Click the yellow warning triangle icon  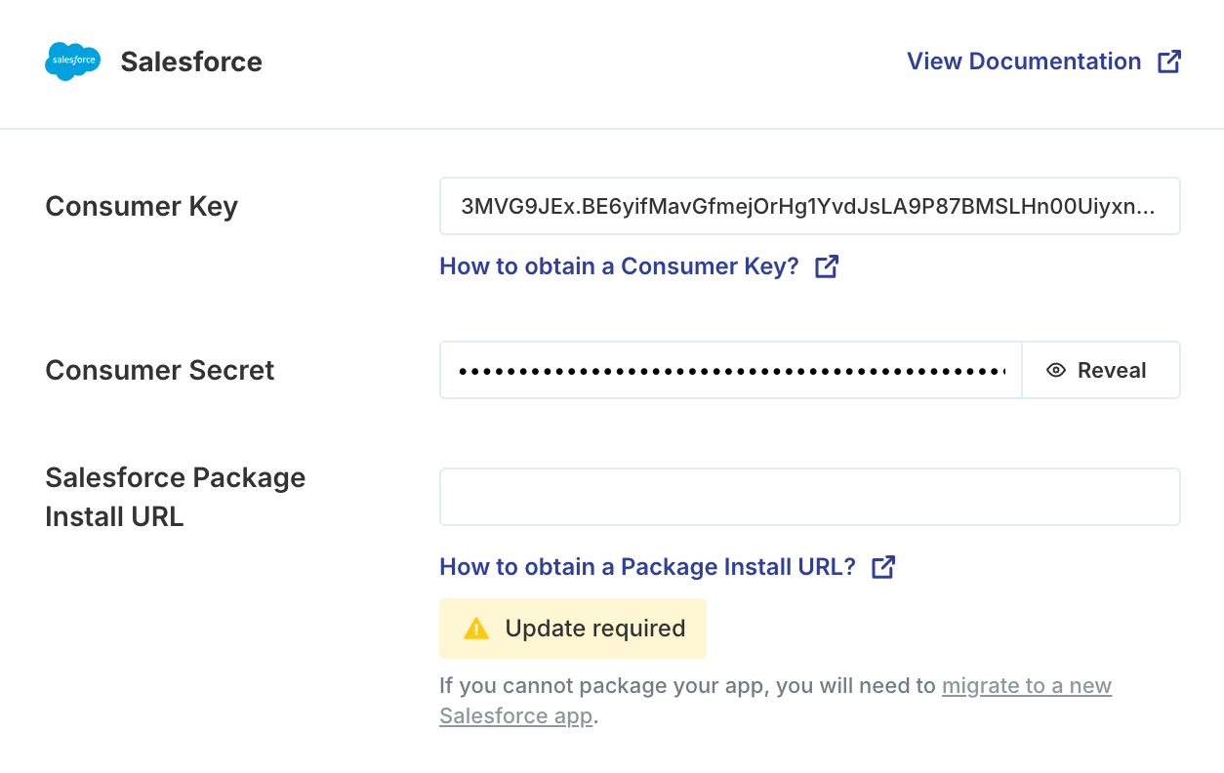(475, 629)
